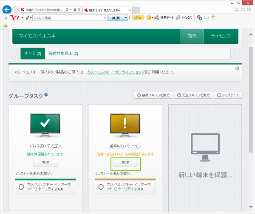The width and height of the screenshot is (255, 214).
Task: Click the weather sun-cloud toolbar icon
Action: tap(214, 17)
